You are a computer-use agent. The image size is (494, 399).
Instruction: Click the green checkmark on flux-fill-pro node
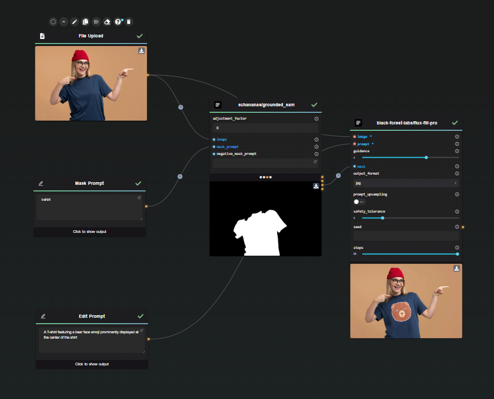[x=454, y=123]
